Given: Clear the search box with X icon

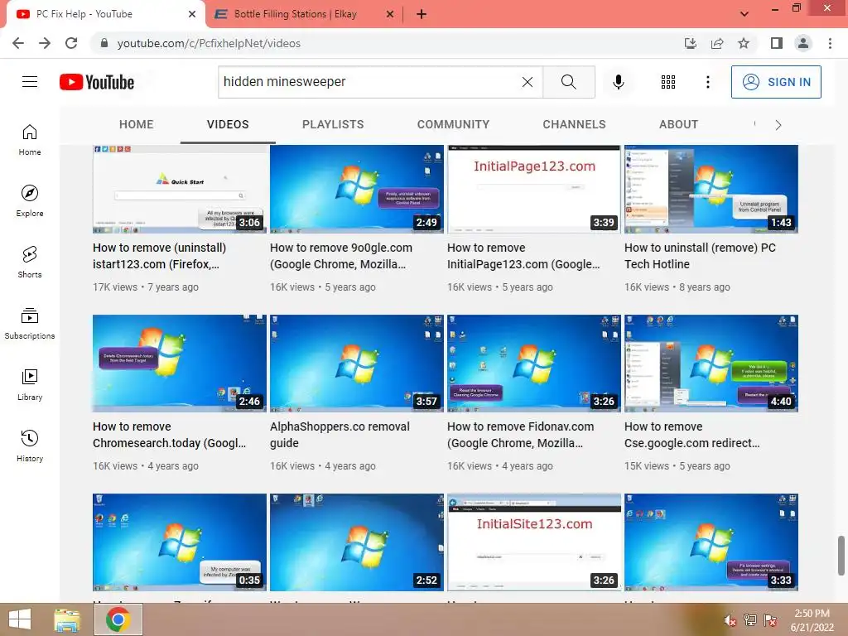Looking at the screenshot, I should (x=528, y=82).
